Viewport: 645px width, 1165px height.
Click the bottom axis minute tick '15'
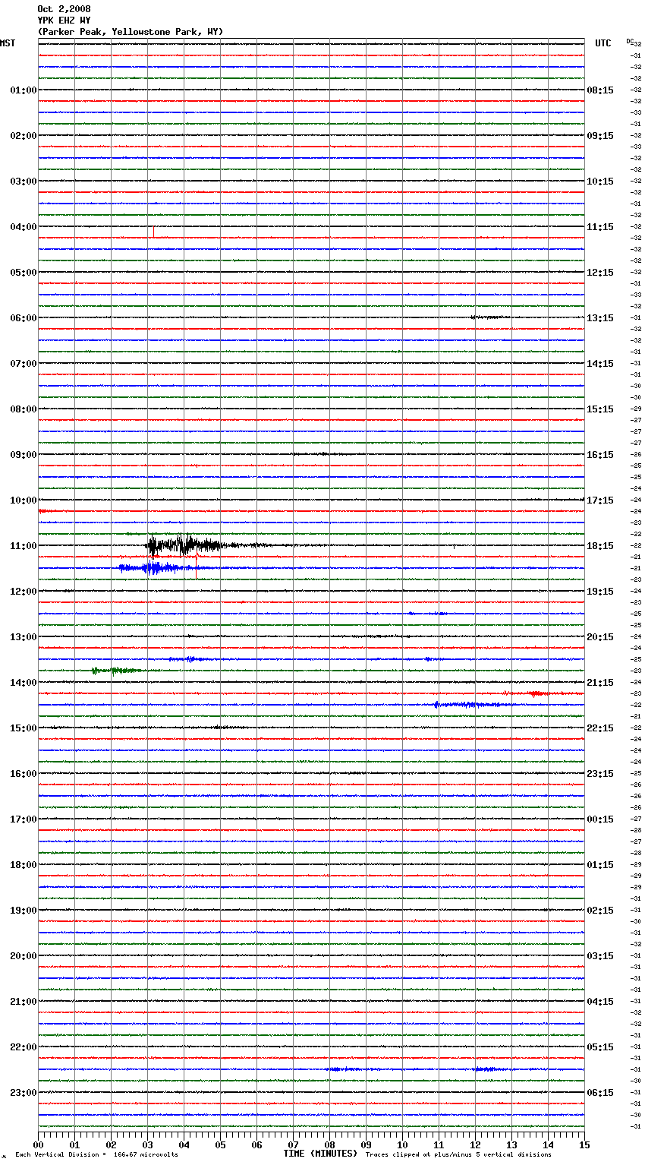click(x=584, y=1144)
